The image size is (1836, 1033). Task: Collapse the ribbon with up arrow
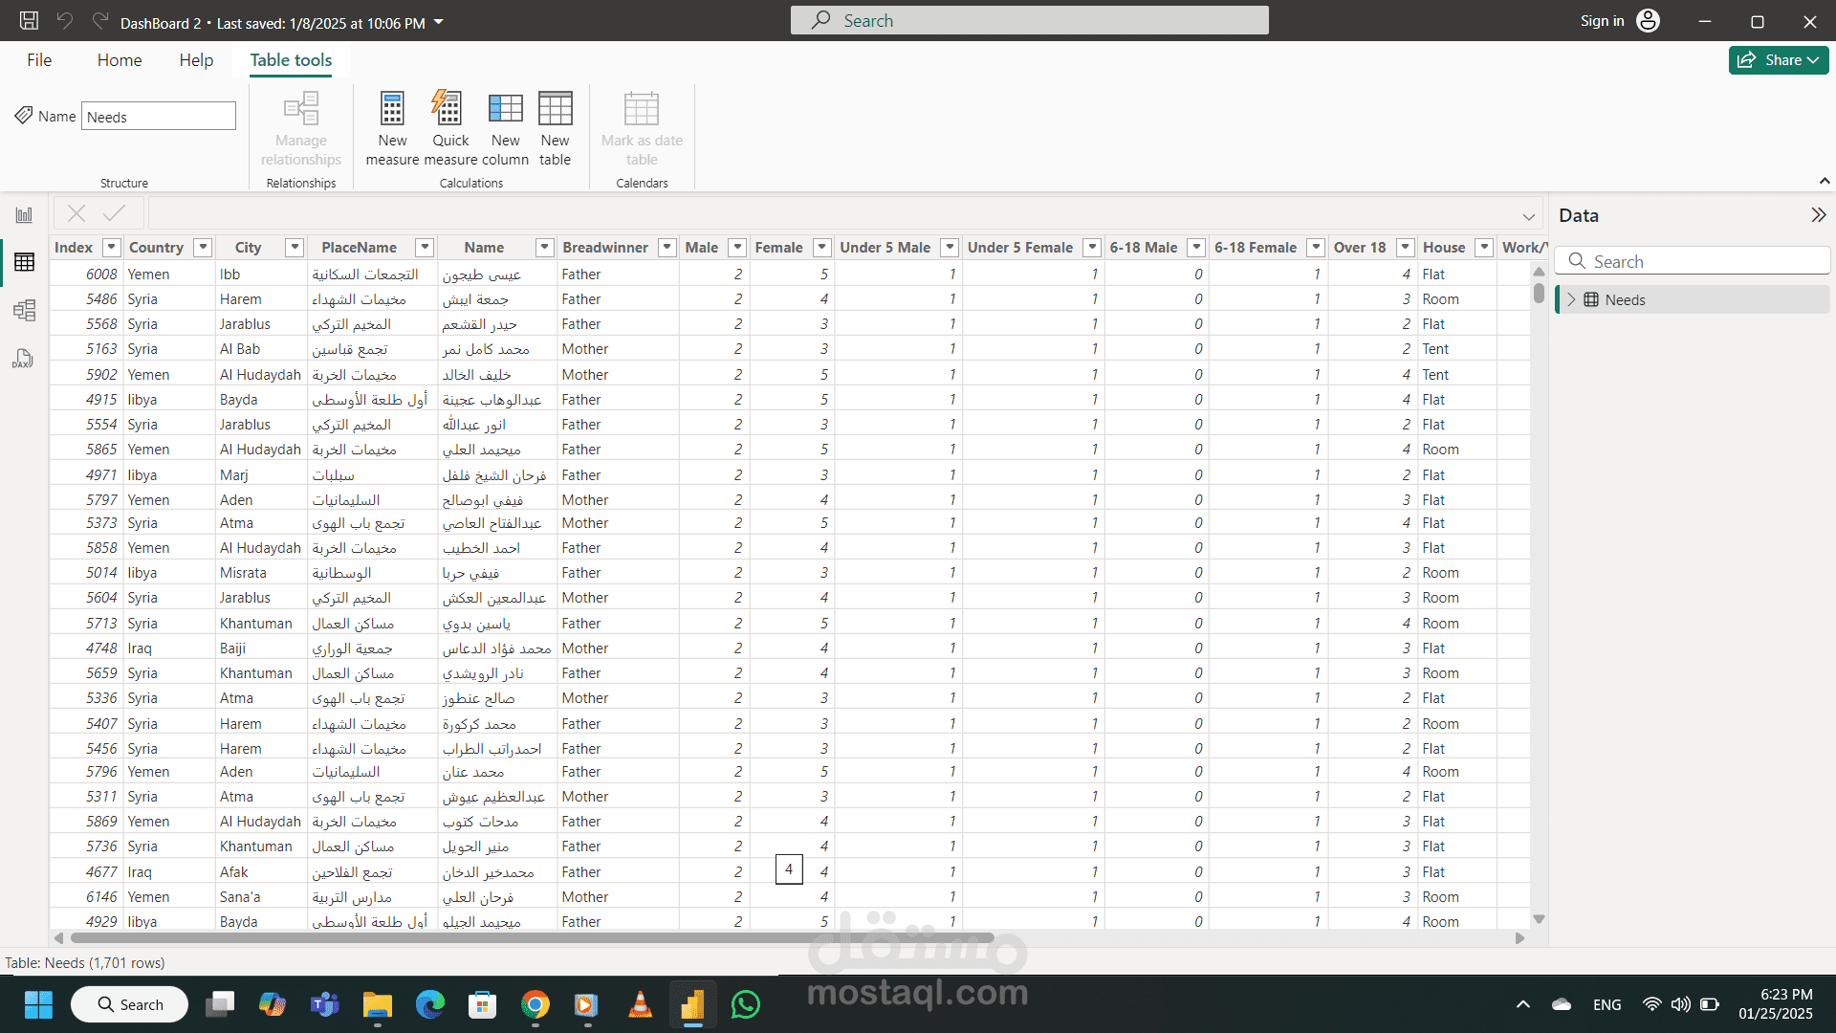[x=1824, y=181]
